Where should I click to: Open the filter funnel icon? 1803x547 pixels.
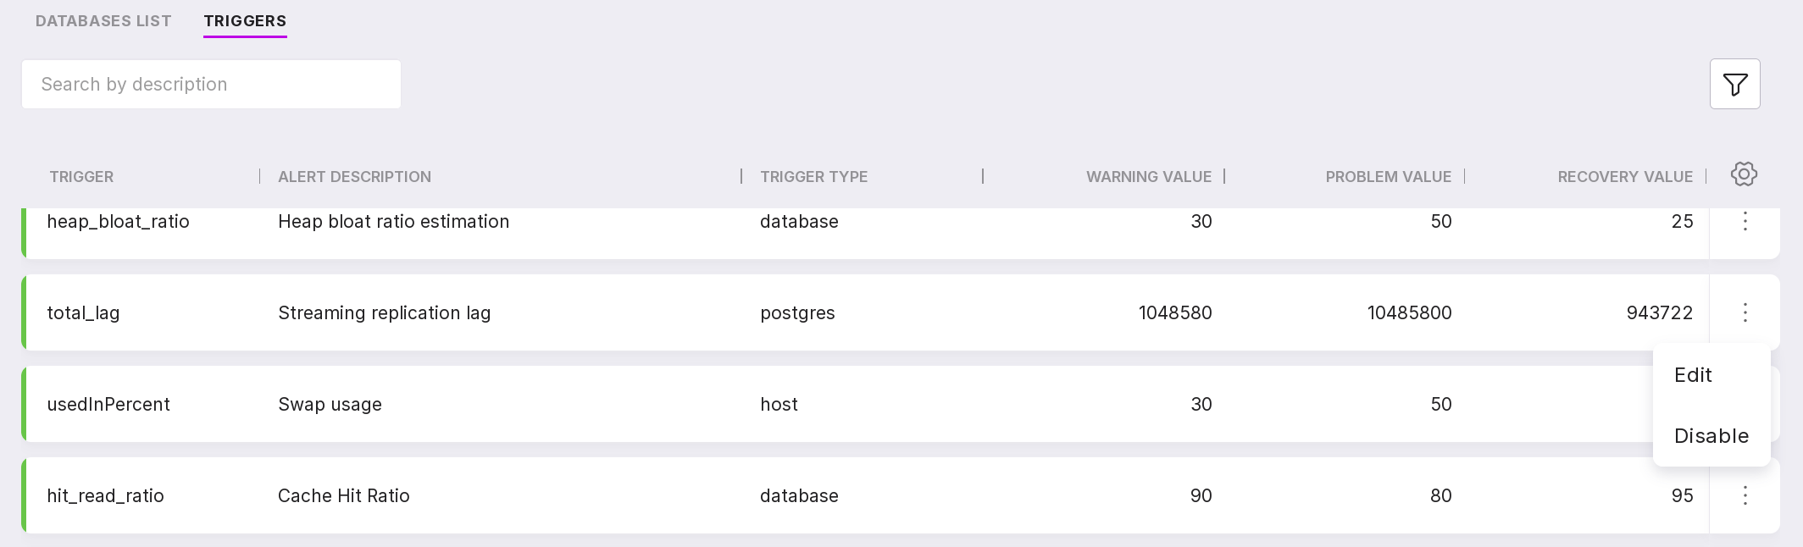[x=1734, y=84]
